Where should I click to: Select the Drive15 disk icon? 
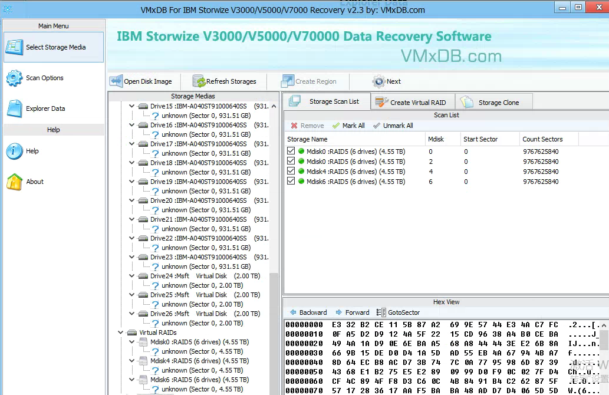143,106
